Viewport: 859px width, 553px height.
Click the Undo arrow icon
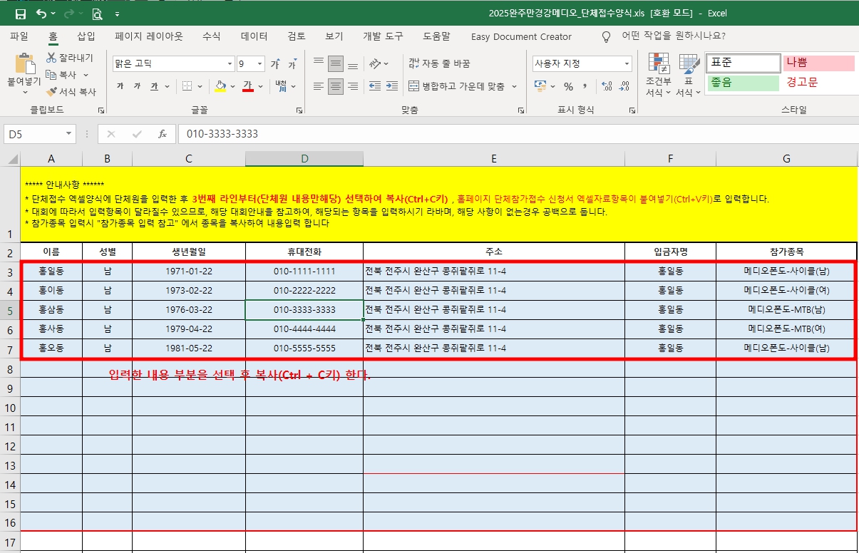click(x=41, y=14)
